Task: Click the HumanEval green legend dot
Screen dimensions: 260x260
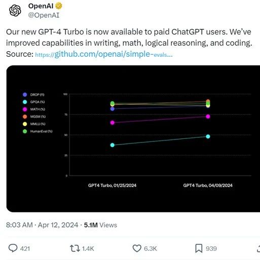Action: (x=25, y=131)
